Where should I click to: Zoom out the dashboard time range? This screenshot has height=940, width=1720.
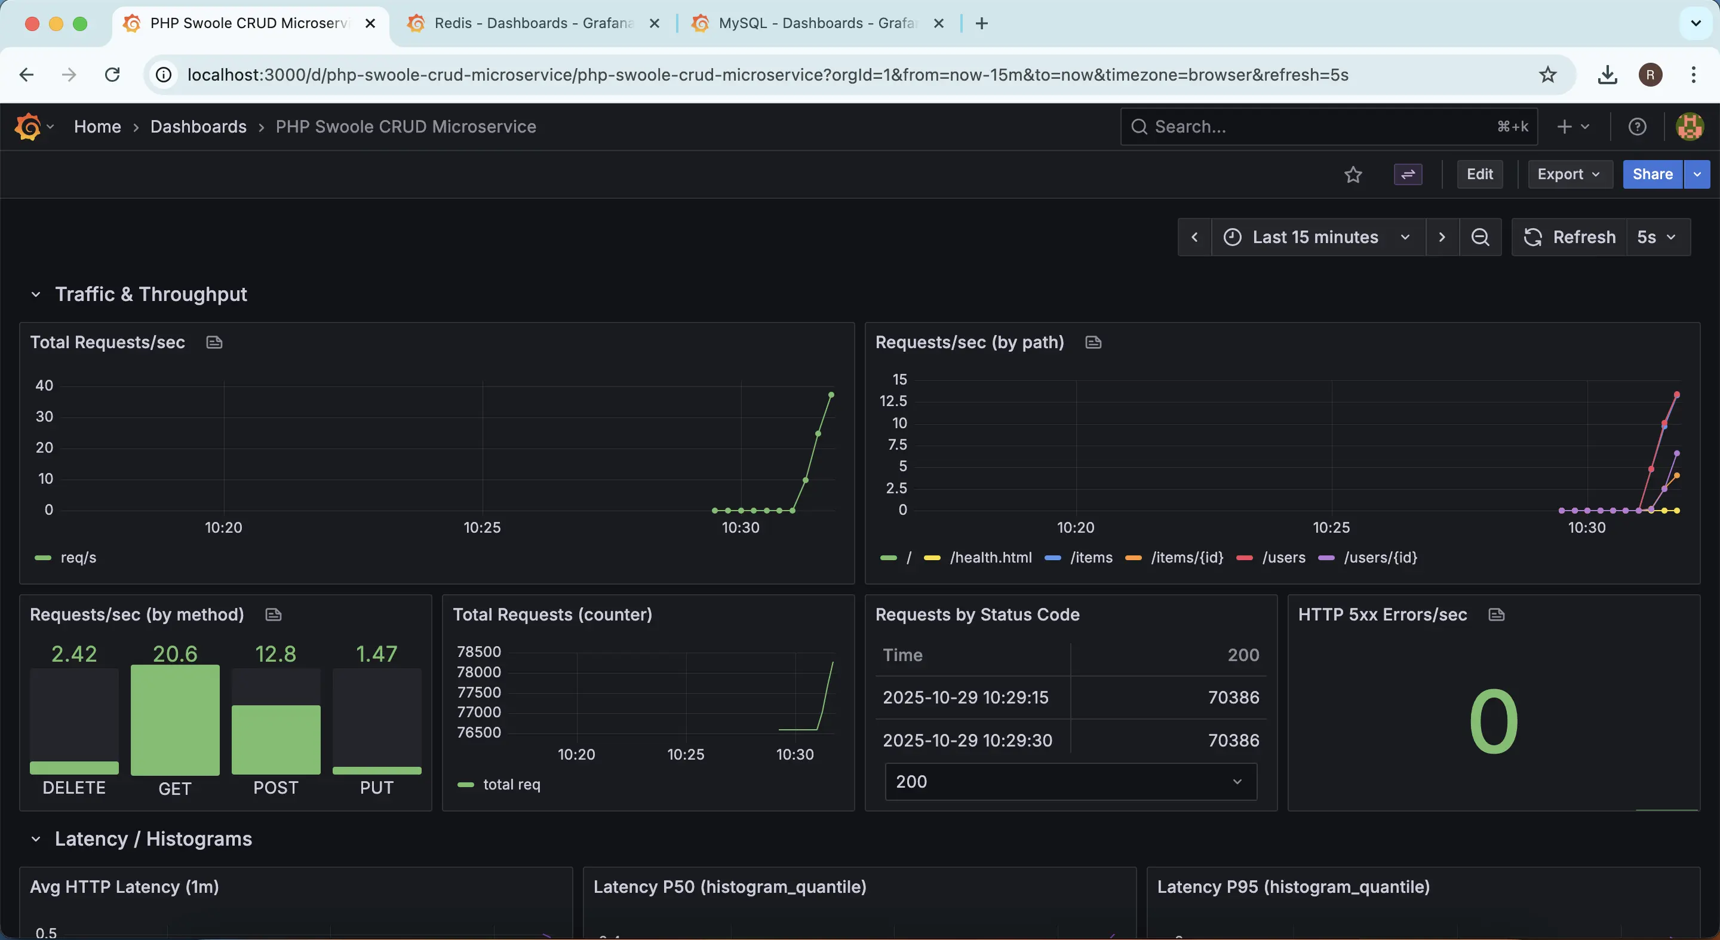point(1481,237)
